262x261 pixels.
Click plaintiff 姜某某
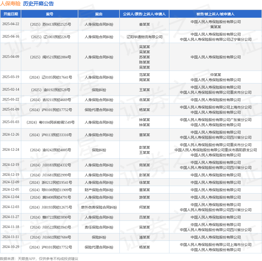145,24
